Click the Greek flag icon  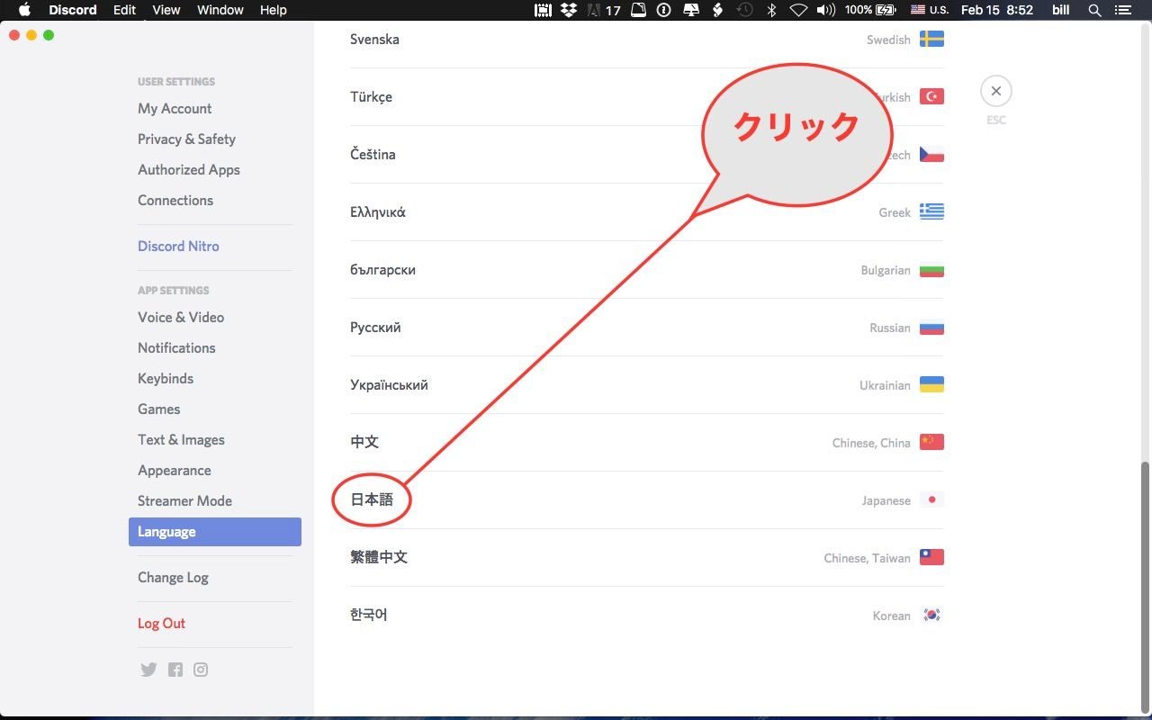point(931,212)
